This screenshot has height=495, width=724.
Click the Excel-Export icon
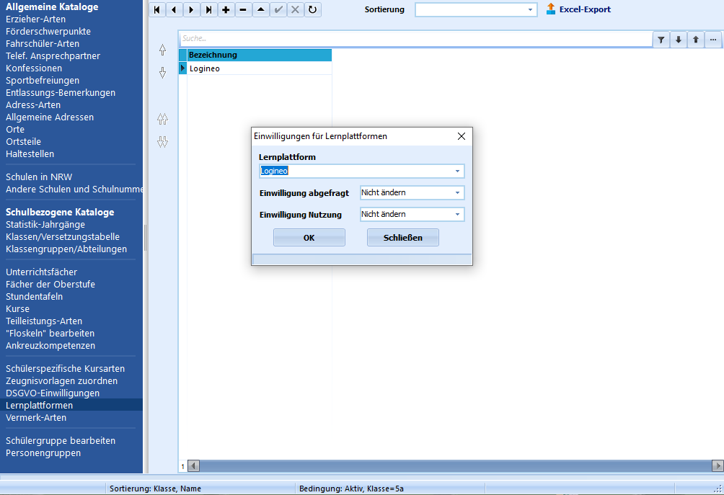point(551,9)
